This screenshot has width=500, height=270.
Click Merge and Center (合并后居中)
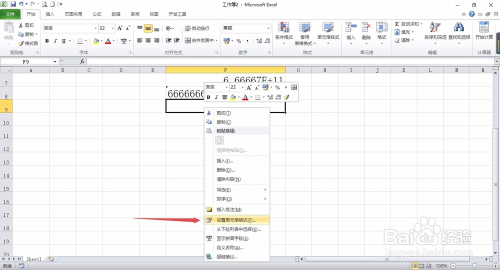[x=200, y=40]
